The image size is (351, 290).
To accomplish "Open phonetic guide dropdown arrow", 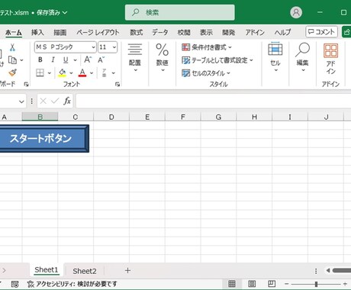I will [x=114, y=73].
